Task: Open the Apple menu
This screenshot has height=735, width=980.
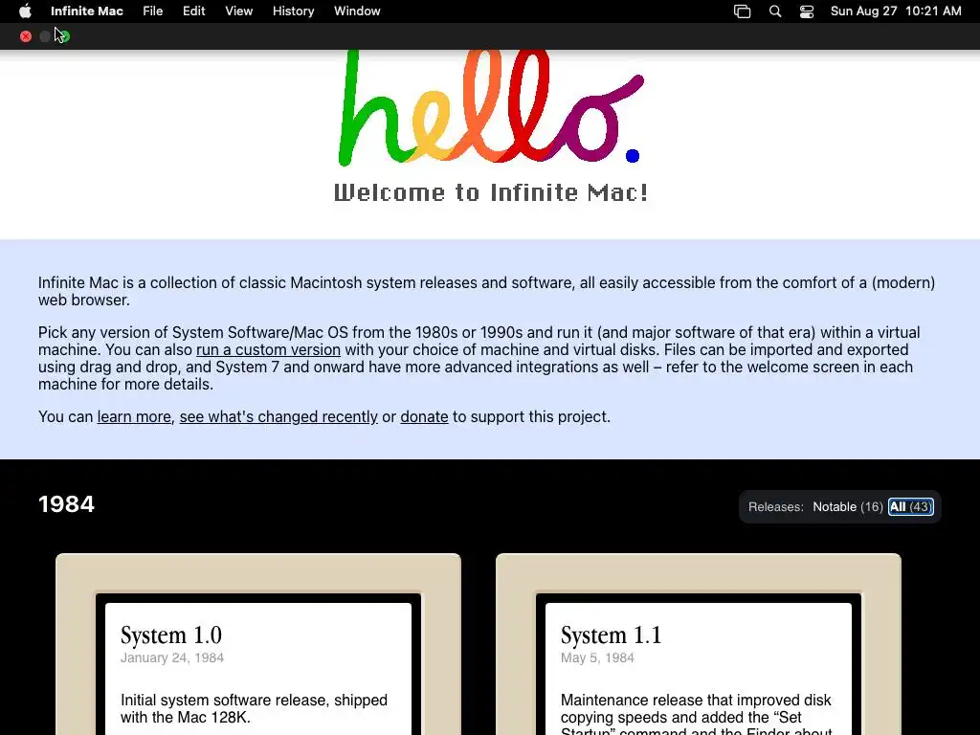Action: click(x=25, y=11)
